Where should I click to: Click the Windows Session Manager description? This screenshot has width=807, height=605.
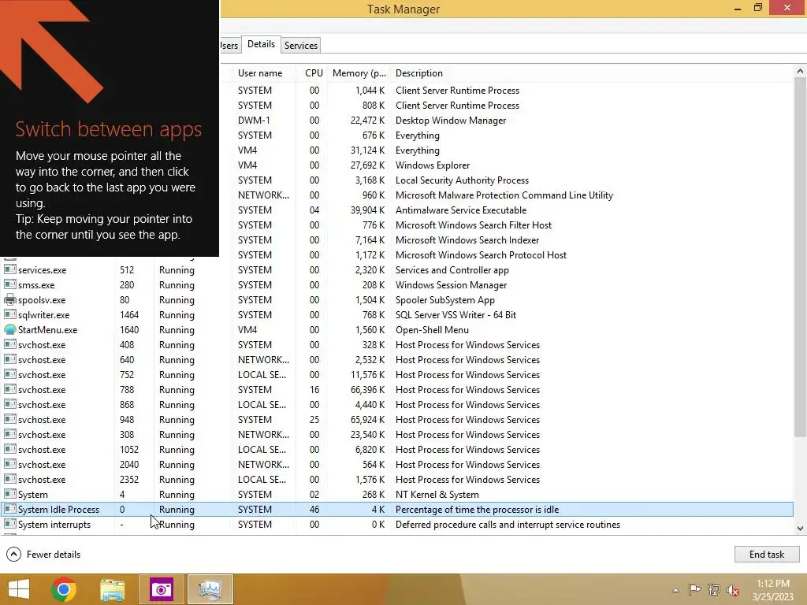click(x=451, y=285)
